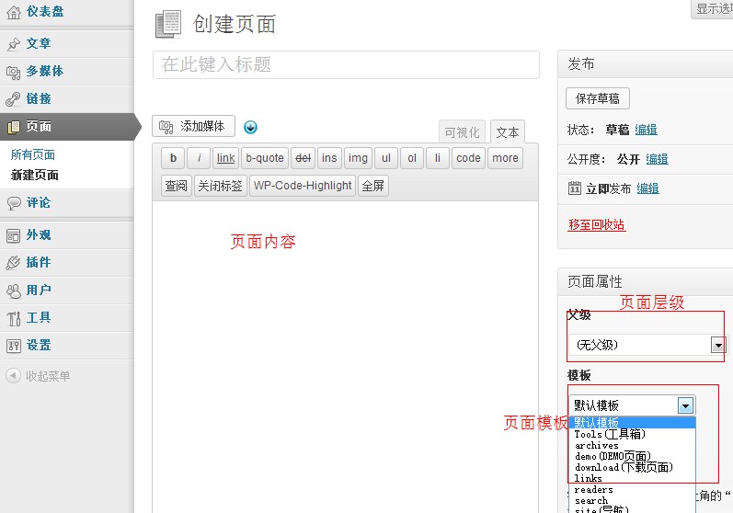Image resolution: width=733 pixels, height=513 pixels.
Task: Switch to the 文本 text editor tab
Action: (x=508, y=132)
